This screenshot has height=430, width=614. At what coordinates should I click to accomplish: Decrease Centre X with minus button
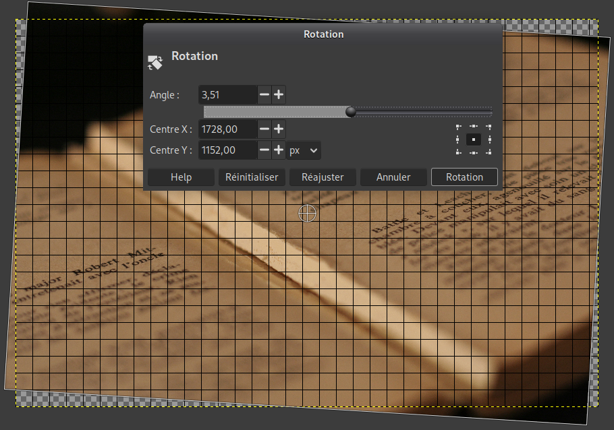[x=264, y=129]
